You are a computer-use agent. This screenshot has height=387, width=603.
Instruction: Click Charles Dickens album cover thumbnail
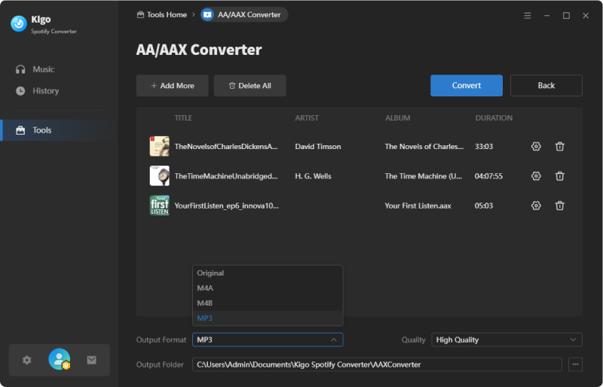click(x=159, y=146)
